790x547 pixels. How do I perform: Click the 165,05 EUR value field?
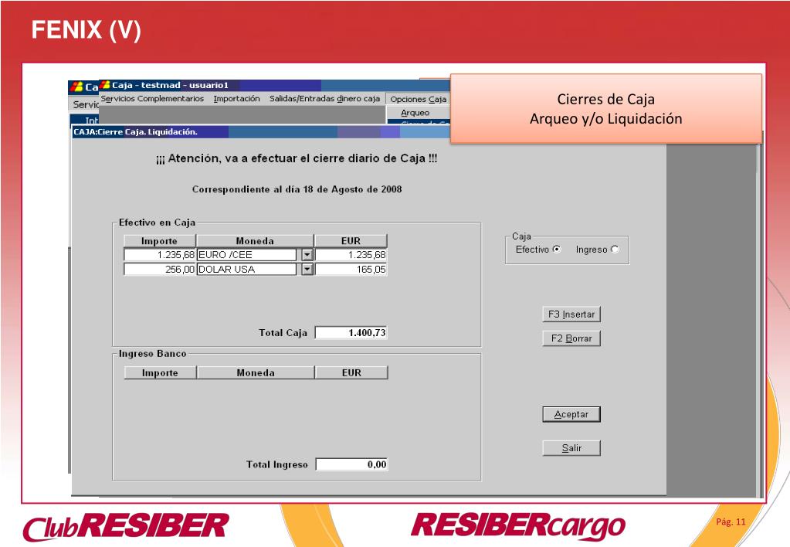351,270
